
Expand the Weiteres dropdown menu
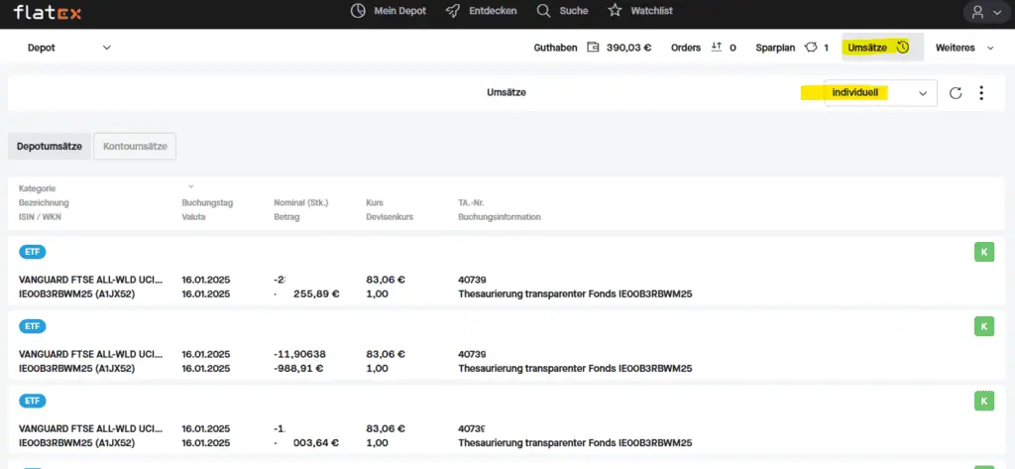(x=963, y=48)
